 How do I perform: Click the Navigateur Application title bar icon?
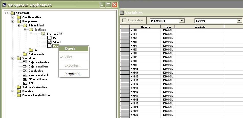pyautogui.click(x=4, y=5)
